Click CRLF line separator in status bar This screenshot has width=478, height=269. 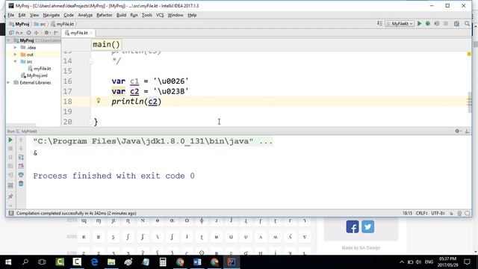422,213
